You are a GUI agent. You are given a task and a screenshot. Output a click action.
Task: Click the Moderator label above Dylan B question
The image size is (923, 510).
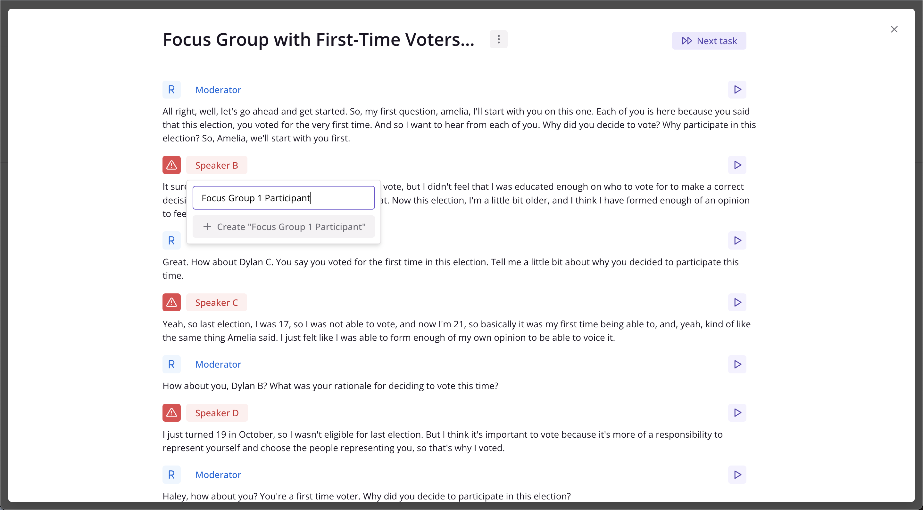click(218, 364)
